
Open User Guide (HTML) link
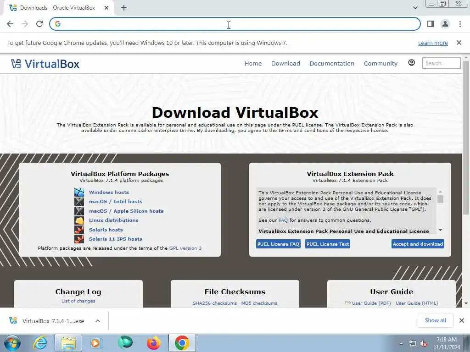[x=417, y=303]
